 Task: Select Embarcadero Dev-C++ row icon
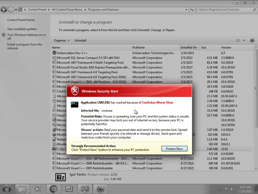click(54, 53)
